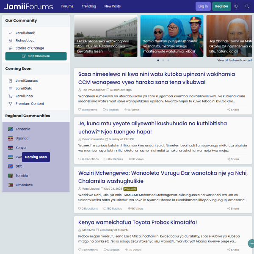Click the DRC flag icon
The image size is (254, 254).
[10, 166]
